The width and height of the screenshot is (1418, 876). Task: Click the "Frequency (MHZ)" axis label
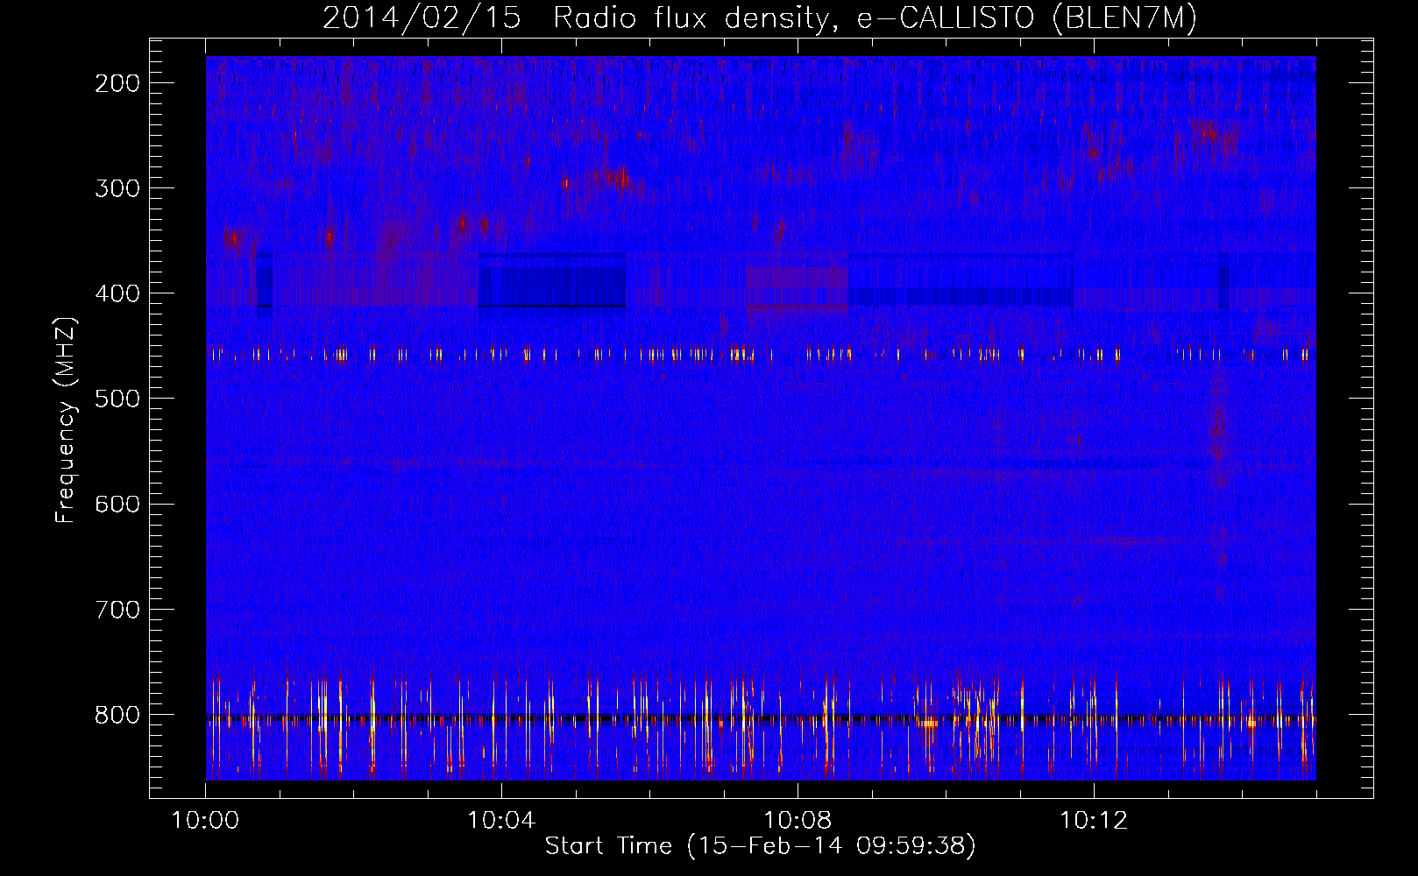67,420
